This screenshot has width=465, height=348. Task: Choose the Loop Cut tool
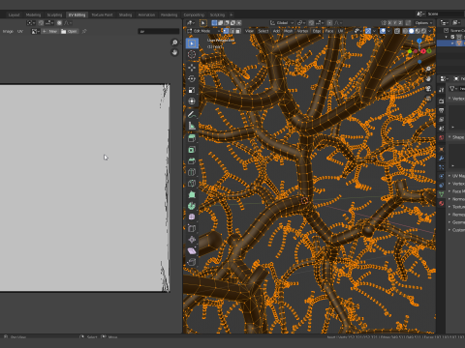192,172
